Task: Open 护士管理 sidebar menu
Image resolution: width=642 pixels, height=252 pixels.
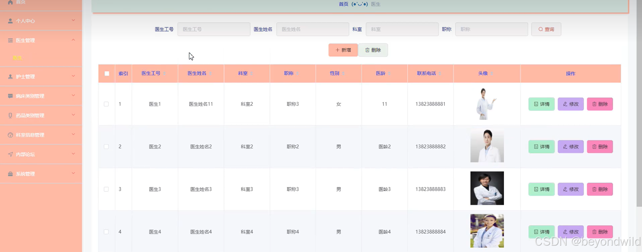Action: 41,76
